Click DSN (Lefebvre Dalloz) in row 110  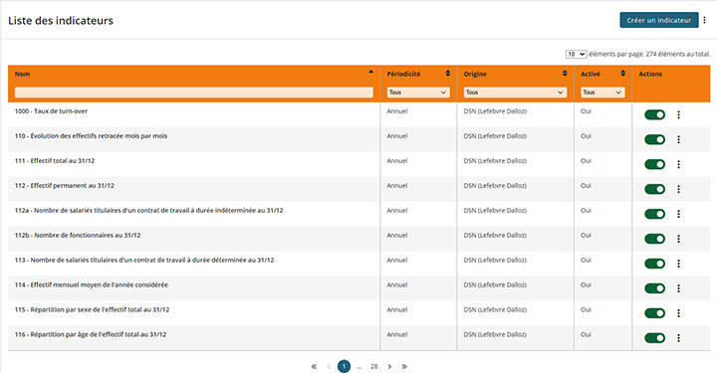(x=495, y=135)
